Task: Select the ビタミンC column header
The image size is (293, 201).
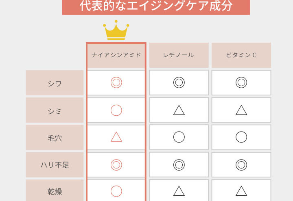Action: pyautogui.click(x=241, y=55)
